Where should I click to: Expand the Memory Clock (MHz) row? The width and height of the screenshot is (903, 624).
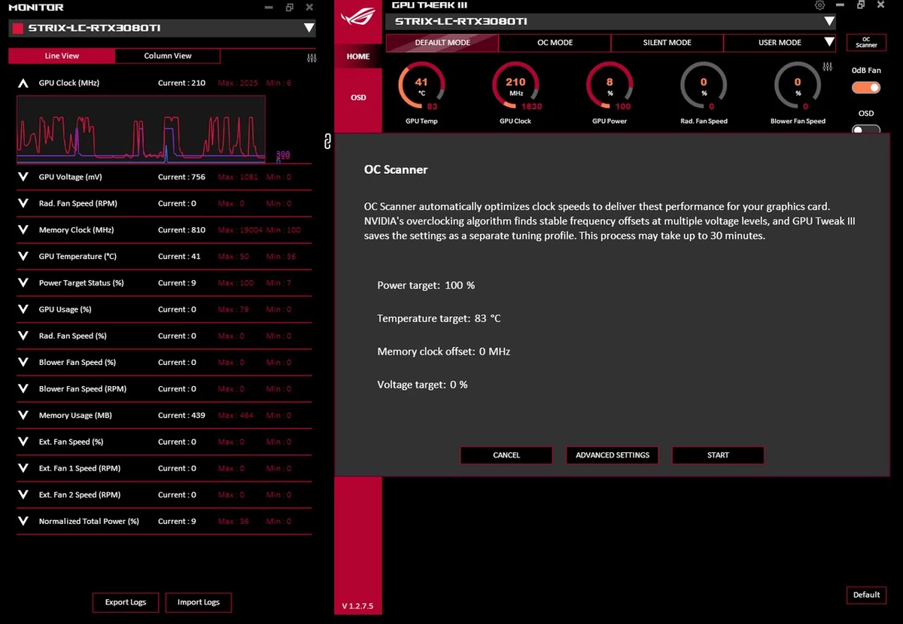pos(23,230)
